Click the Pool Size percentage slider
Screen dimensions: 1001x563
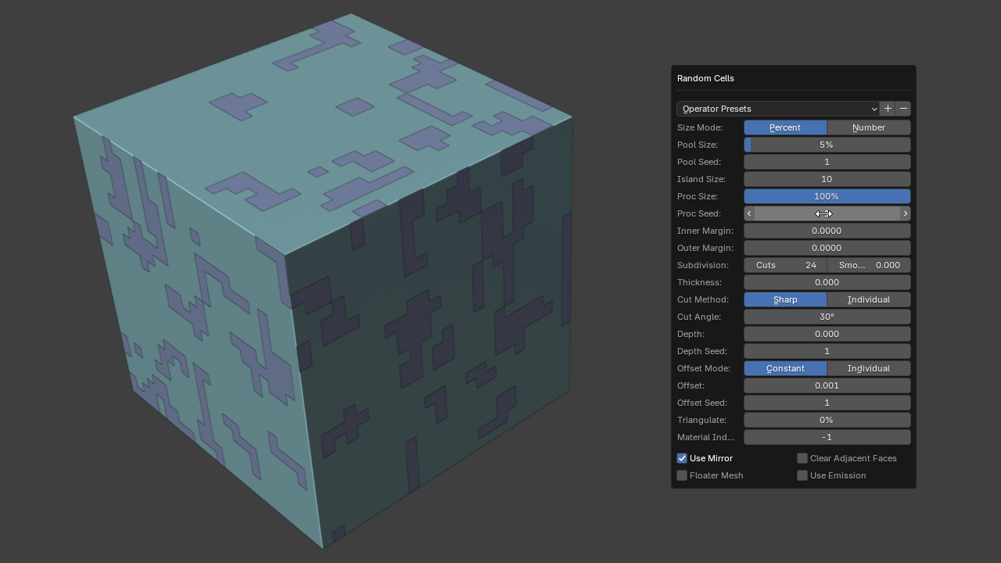[x=827, y=145]
